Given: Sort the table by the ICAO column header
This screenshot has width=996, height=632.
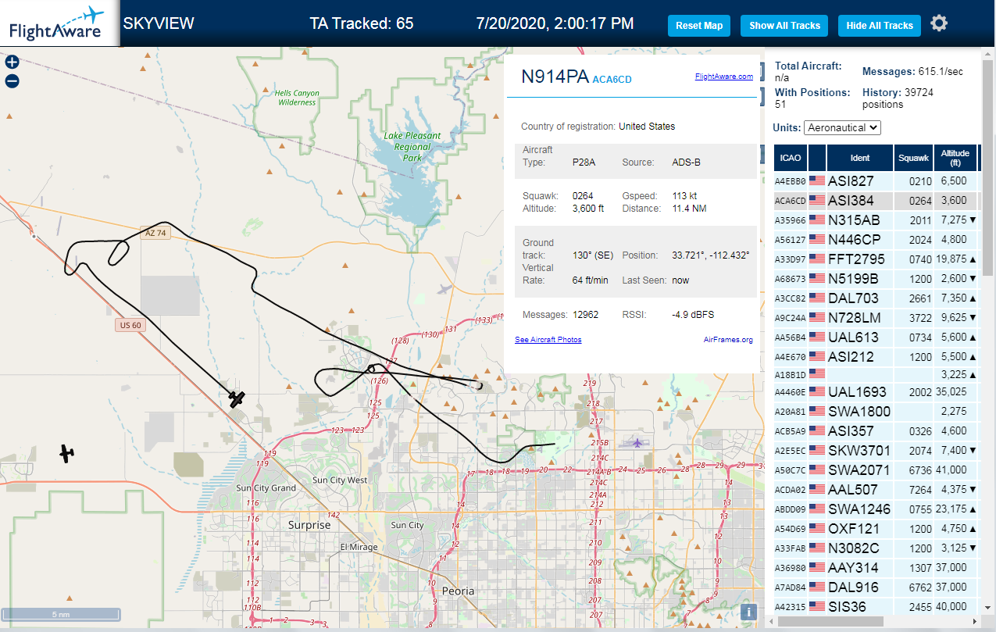Looking at the screenshot, I should (790, 158).
